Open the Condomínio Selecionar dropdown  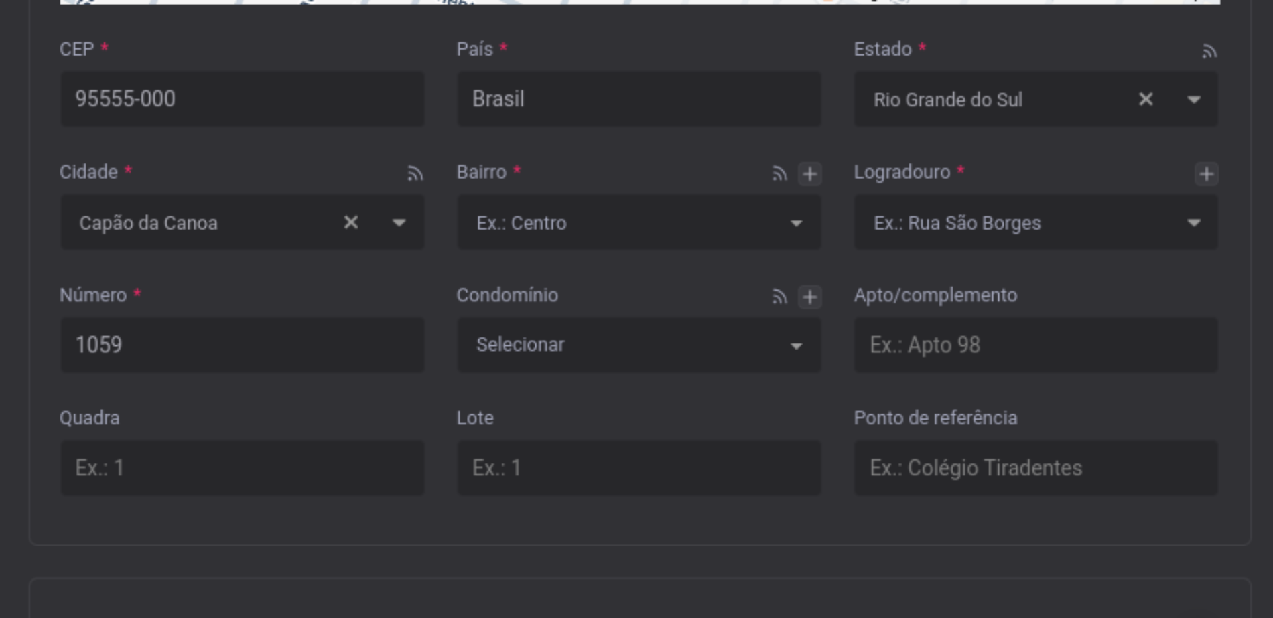tap(639, 345)
